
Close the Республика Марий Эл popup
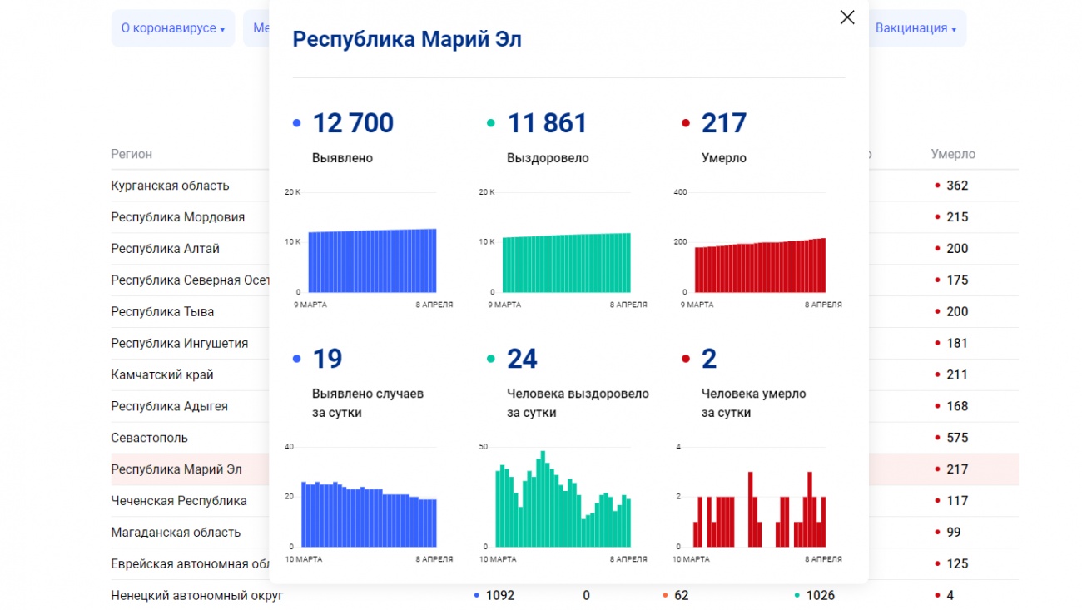pos(846,17)
